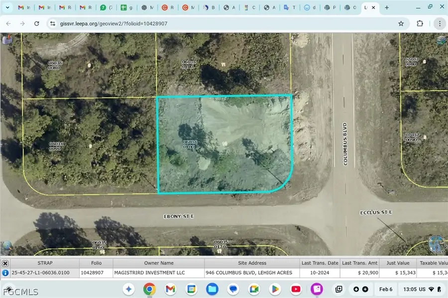Image resolution: width=448 pixels, height=298 pixels.
Task: Click the globe basemap icon near Ecclus St
Action: point(437,243)
